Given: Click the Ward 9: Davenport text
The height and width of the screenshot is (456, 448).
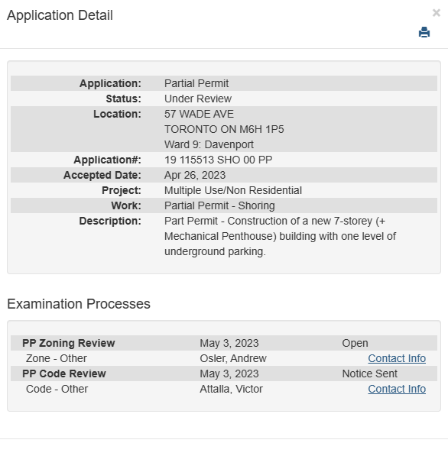Looking at the screenshot, I should pos(209,144).
